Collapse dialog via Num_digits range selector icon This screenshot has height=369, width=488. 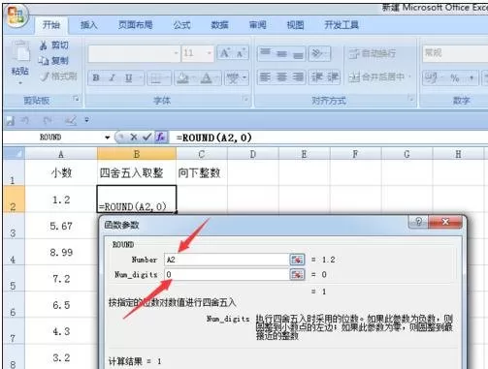[x=297, y=274]
